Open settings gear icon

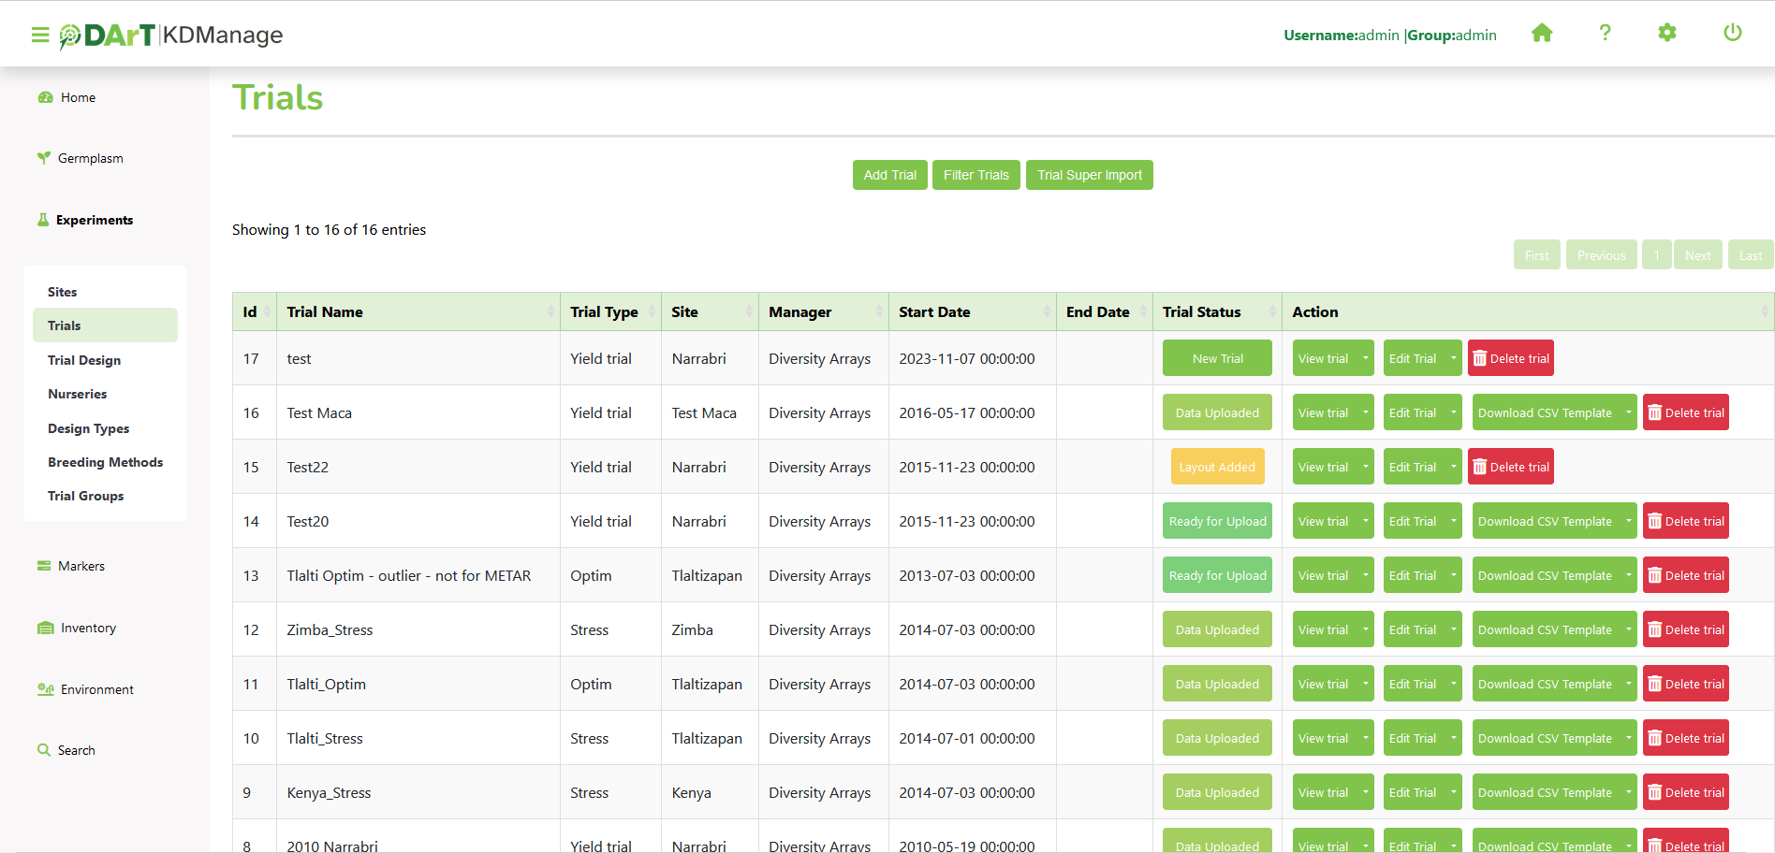[1666, 34]
